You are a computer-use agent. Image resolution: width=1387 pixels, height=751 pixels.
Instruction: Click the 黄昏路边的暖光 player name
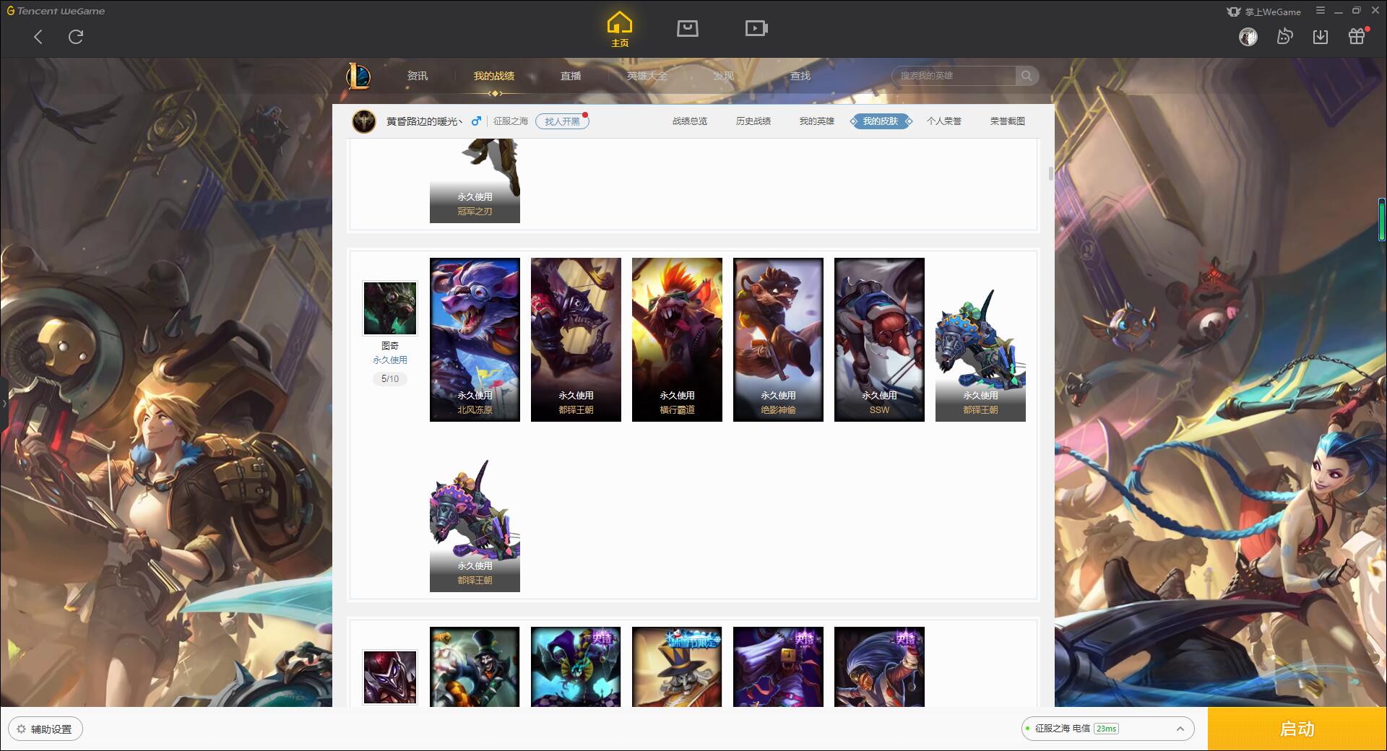click(424, 121)
